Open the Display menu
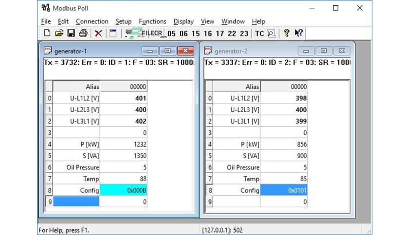407x235 pixels. 184,21
